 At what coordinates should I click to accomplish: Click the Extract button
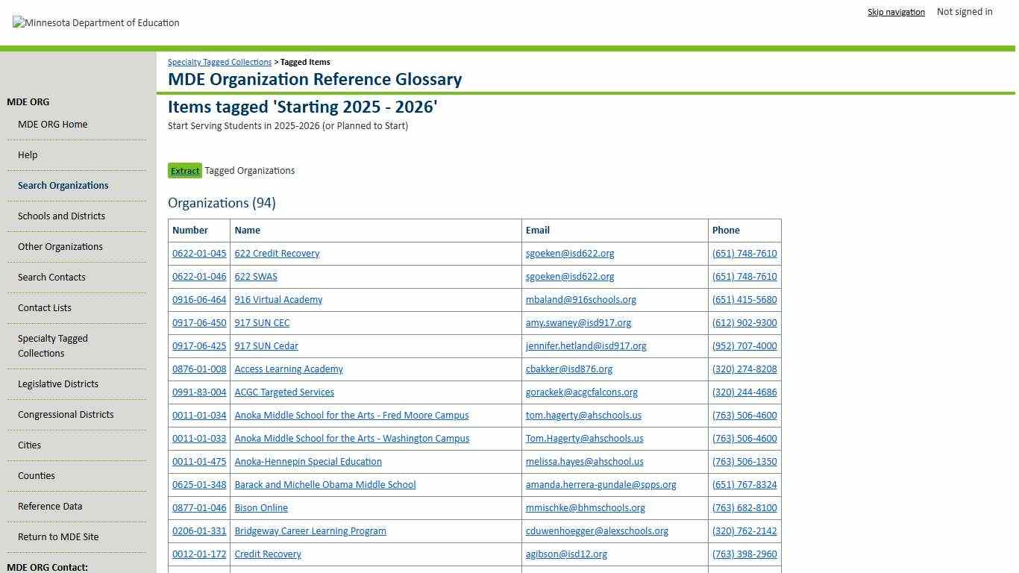click(x=184, y=171)
